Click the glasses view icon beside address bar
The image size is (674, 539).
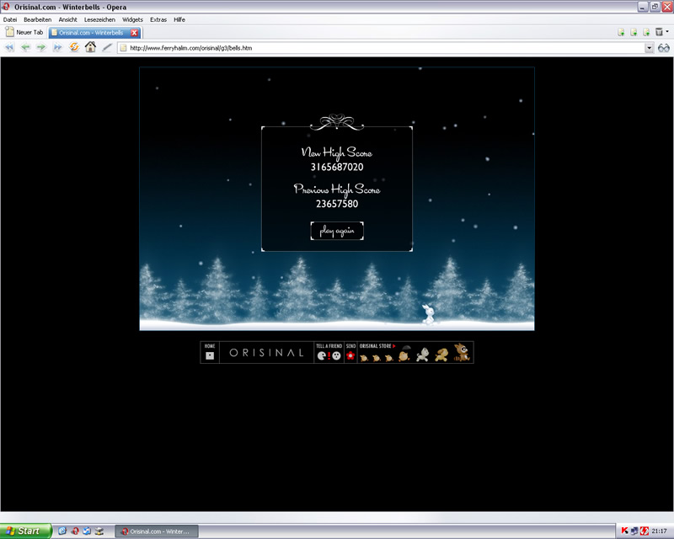664,48
